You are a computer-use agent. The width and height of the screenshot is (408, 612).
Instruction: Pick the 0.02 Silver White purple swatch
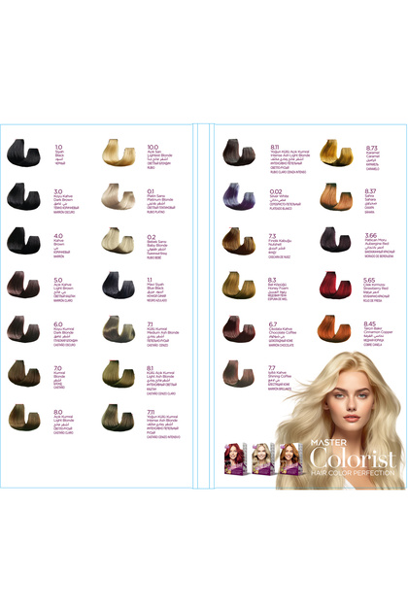(239, 196)
